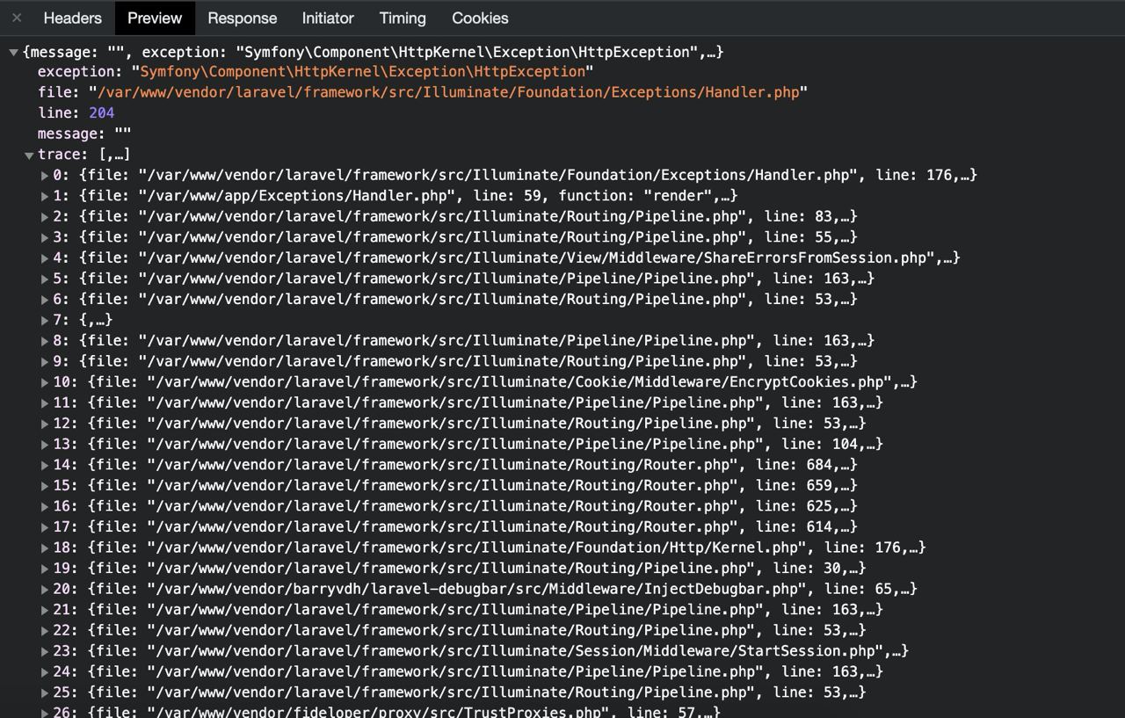Switch to the Headers tab
This screenshot has width=1125, height=718.
(x=72, y=18)
